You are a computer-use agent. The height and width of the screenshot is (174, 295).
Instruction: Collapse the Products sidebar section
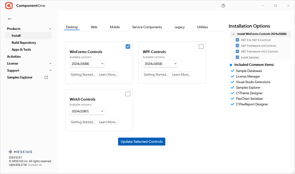(50, 29)
